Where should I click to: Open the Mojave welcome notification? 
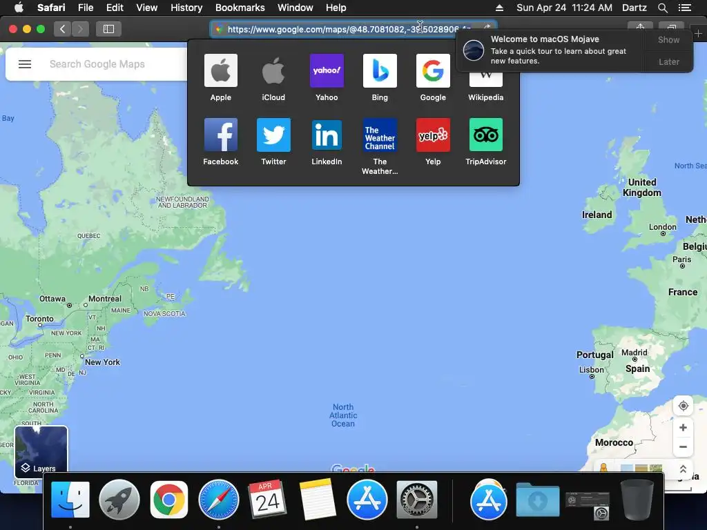550,50
